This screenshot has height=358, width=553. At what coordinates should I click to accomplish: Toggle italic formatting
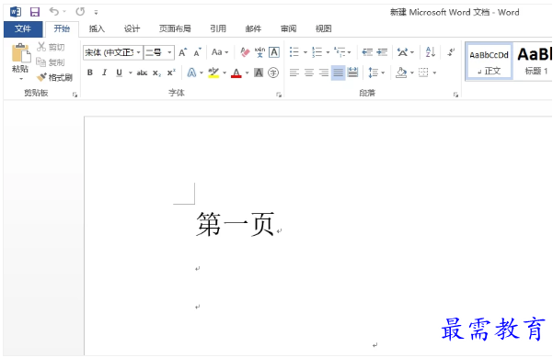click(x=104, y=73)
